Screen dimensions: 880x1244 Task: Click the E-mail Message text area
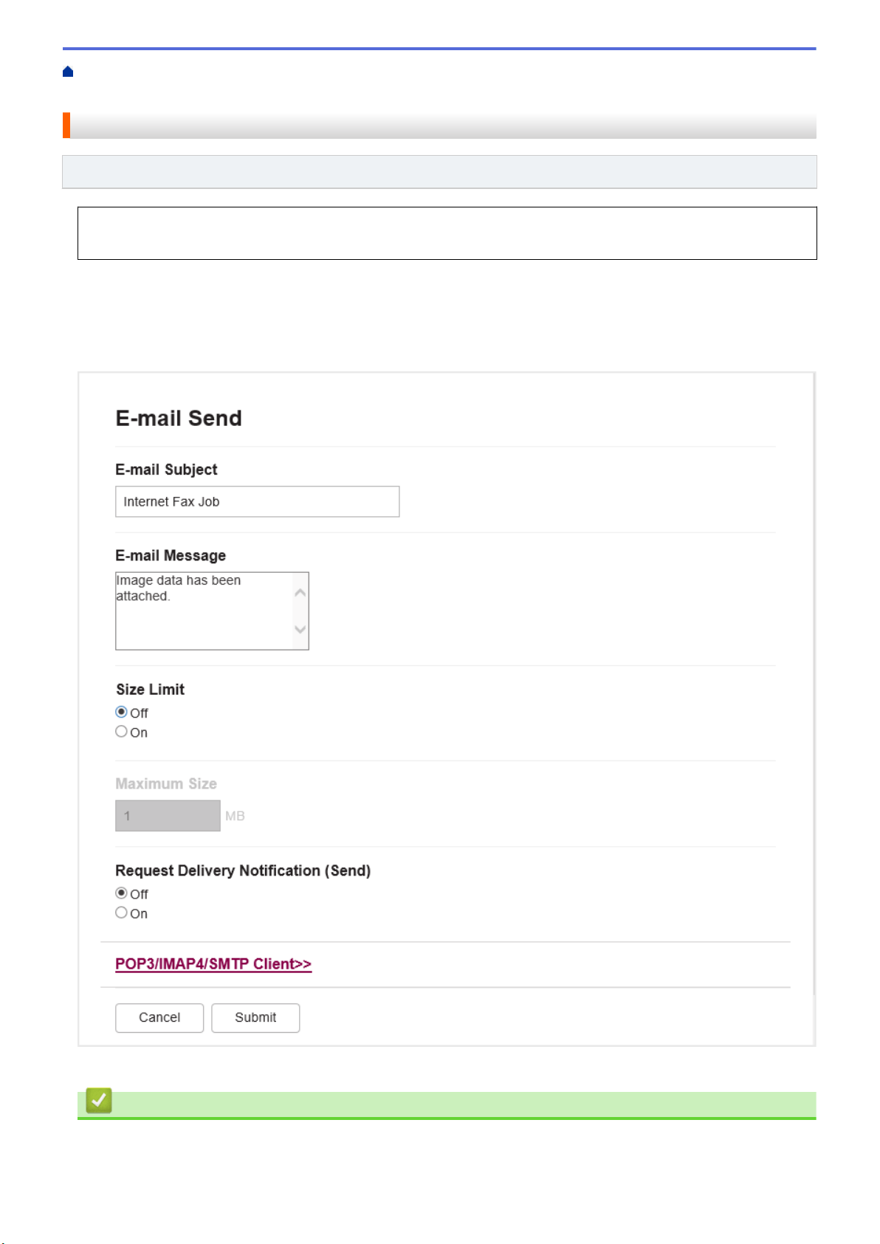(x=204, y=611)
